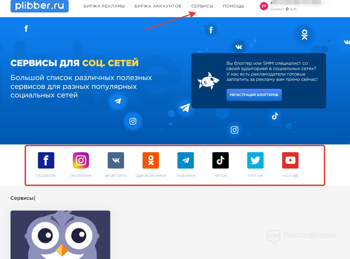Select the Twitter service icon

255,160
